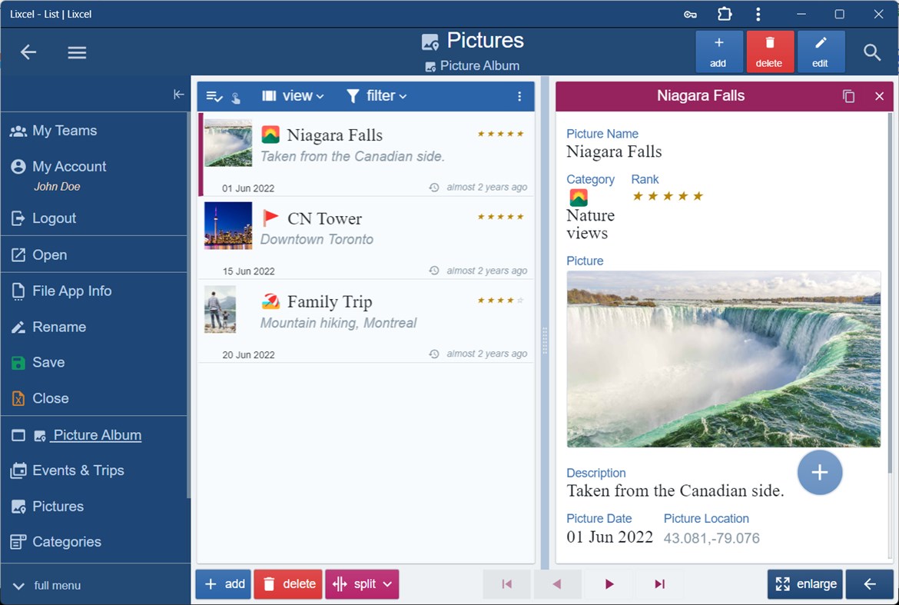Screen dimensions: 899x605
Task: Select the multi-select checklist icon
Action: click(214, 95)
